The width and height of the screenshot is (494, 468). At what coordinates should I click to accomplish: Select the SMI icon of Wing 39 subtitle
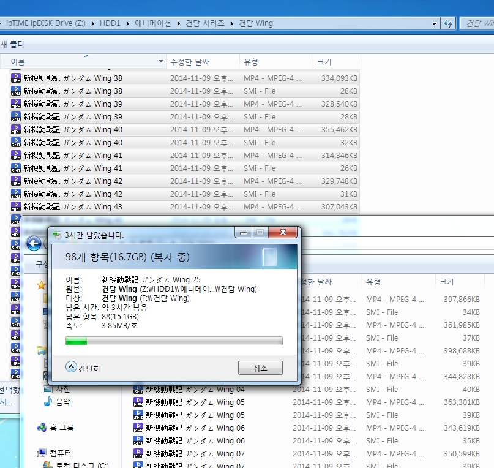pos(16,116)
